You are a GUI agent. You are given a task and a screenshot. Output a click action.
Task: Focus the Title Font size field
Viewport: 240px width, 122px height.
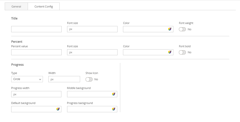pos(92,29)
